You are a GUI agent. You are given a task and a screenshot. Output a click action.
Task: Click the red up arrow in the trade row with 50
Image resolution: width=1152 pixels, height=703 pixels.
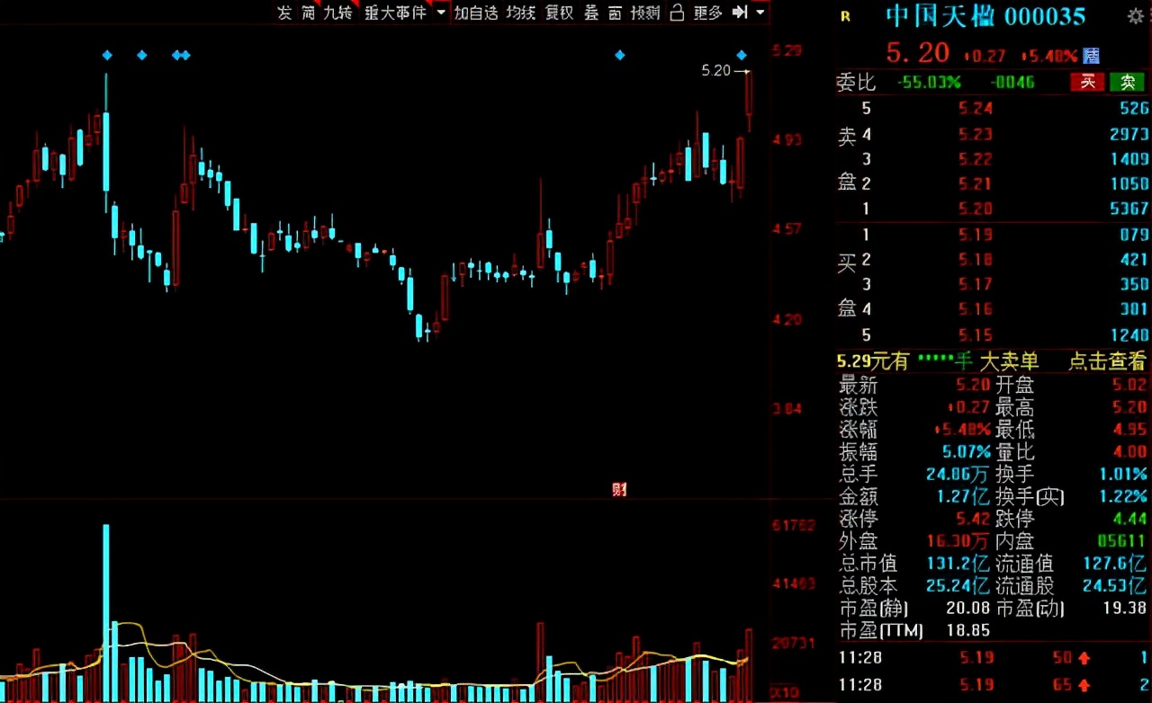tap(1085, 658)
